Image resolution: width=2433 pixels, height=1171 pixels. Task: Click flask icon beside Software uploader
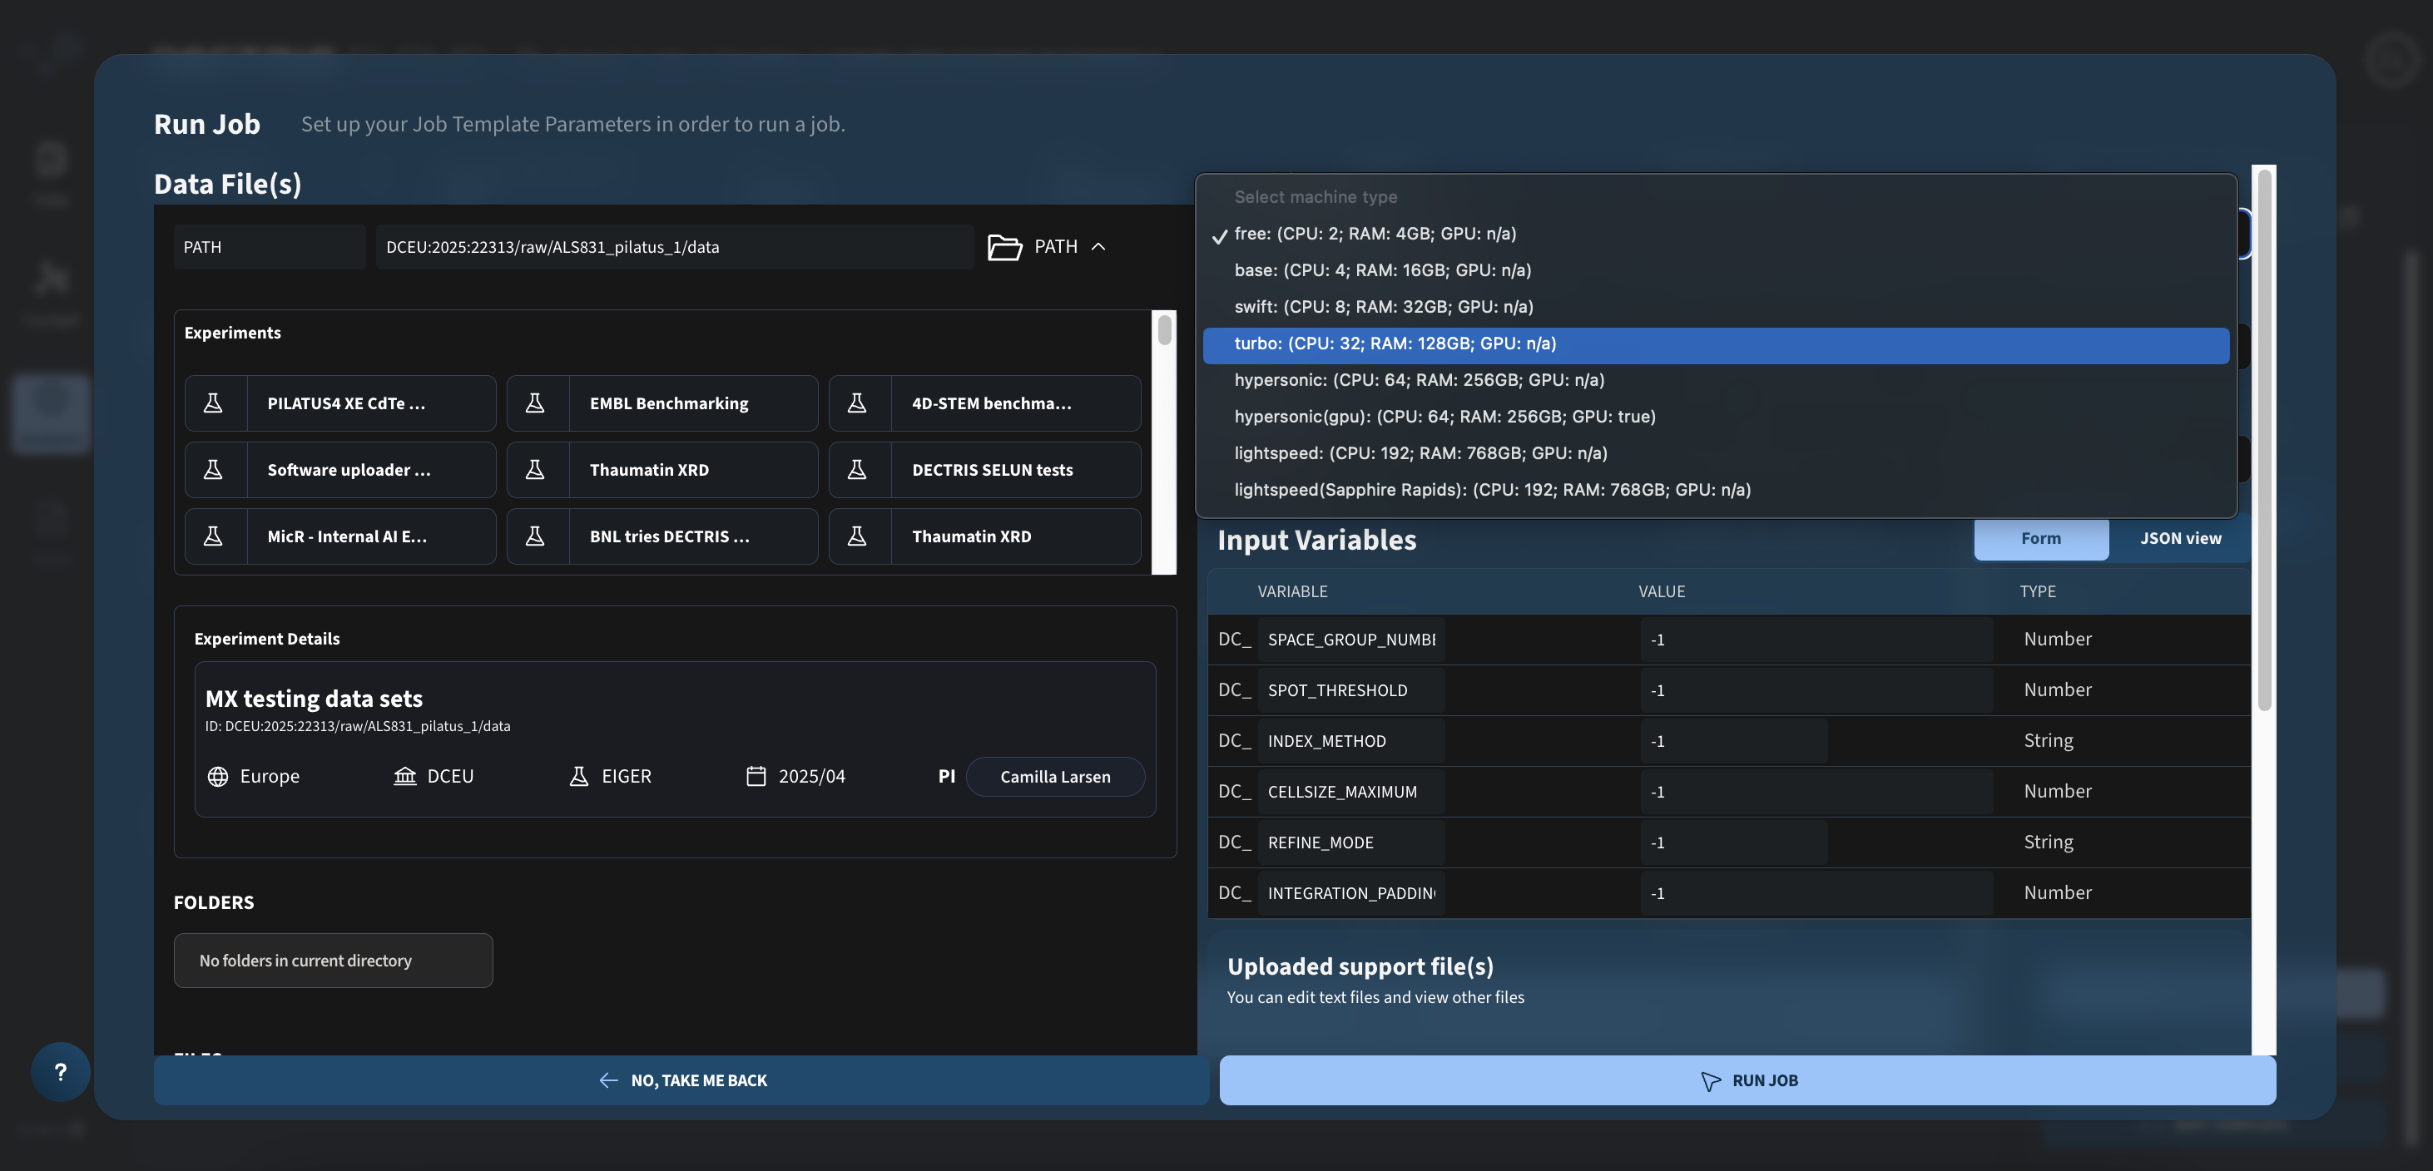click(214, 469)
